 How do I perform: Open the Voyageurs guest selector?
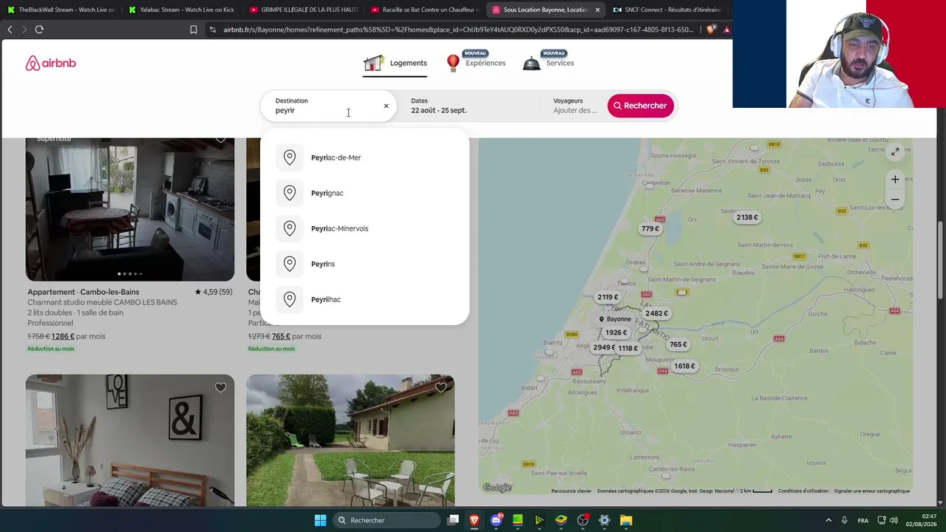point(575,106)
